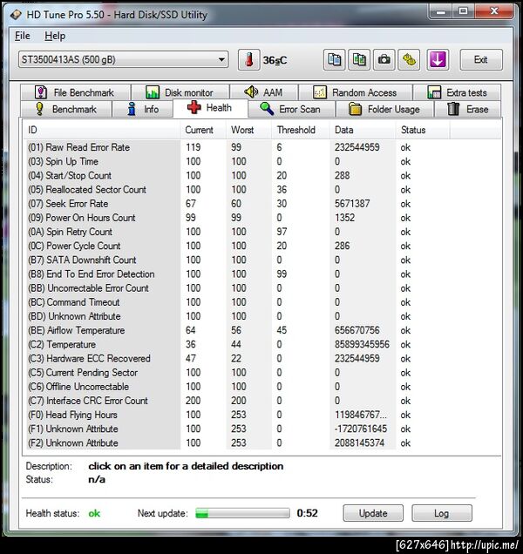Sort by the ID column header
Screen dimensions: 523x554
(102, 130)
